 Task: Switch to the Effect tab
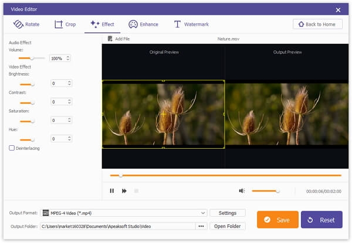click(102, 24)
